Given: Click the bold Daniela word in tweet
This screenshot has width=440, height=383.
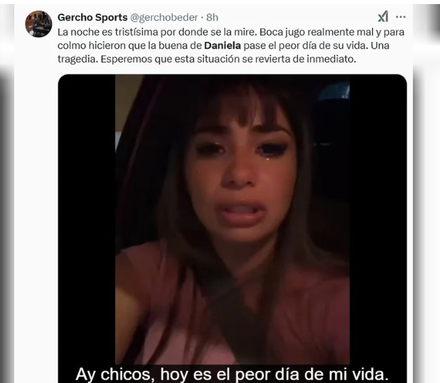Looking at the screenshot, I should (x=222, y=45).
